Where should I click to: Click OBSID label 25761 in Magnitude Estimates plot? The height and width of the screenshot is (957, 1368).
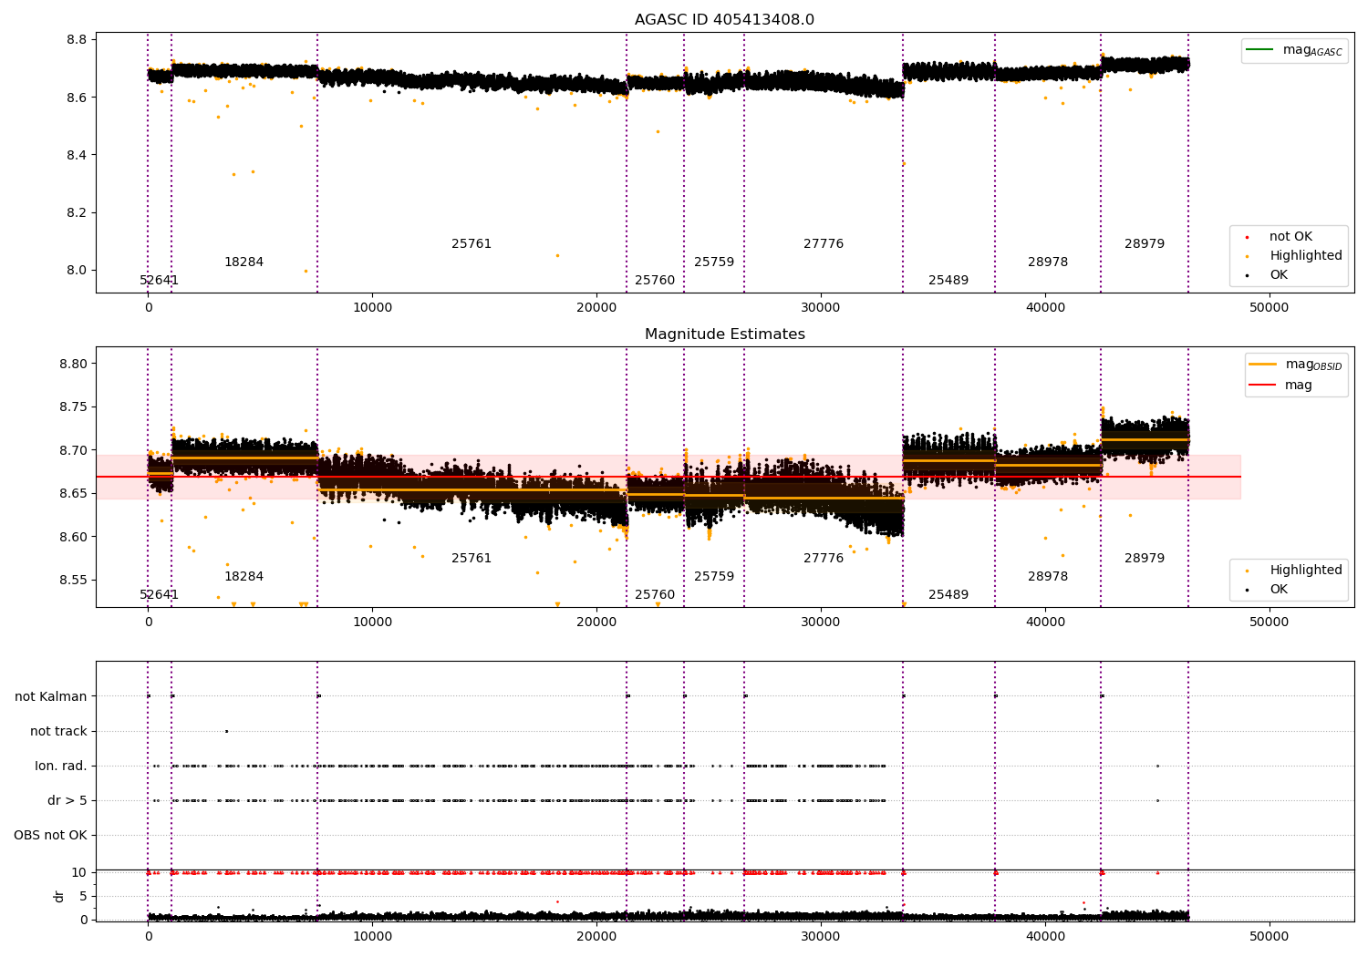[472, 559]
